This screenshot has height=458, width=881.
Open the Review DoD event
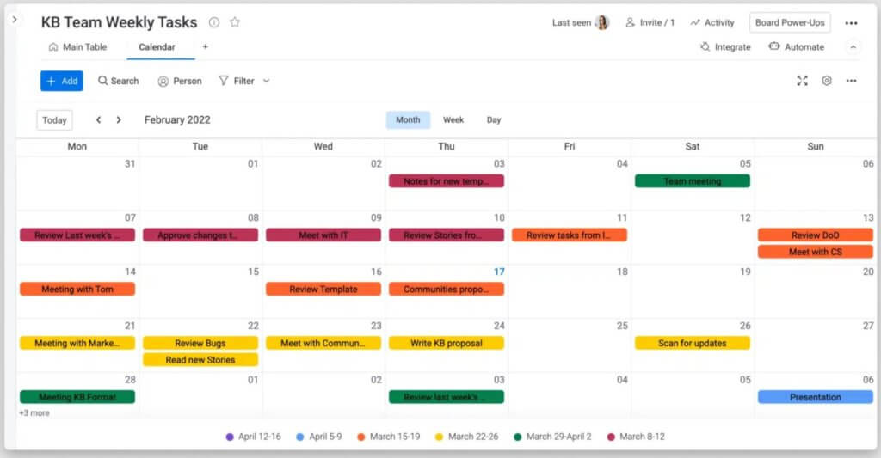[816, 235]
